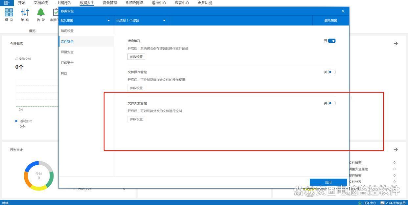Screen dimensions: 408x205
Task: Select 屏幕安全 in dialog sidebar
Action: (86, 52)
